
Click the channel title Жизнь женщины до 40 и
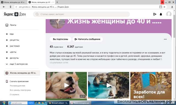click(x=114, y=21)
